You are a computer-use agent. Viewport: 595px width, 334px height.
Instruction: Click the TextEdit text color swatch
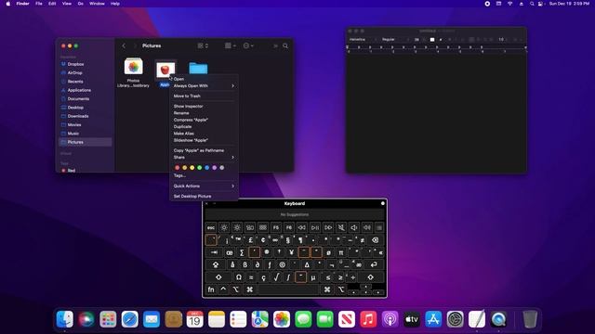[432, 39]
